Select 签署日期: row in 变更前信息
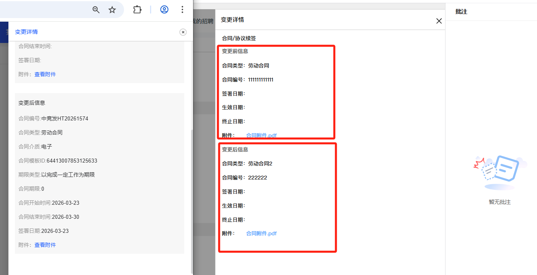 [234, 94]
